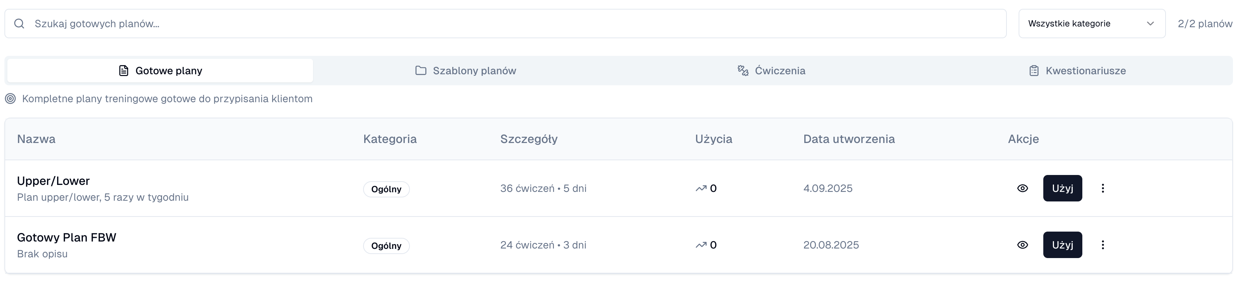Click the search magnifier icon

point(19,23)
